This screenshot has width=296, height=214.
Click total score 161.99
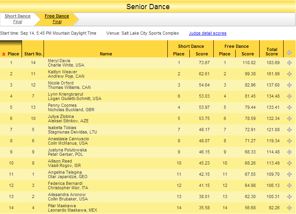273,74
